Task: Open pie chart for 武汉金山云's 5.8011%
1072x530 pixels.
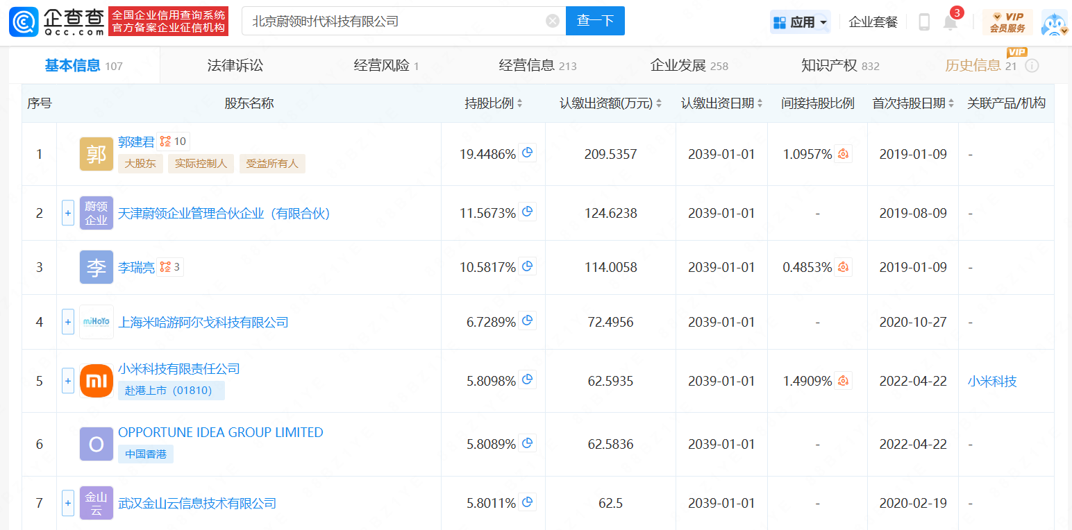Action: pyautogui.click(x=528, y=502)
